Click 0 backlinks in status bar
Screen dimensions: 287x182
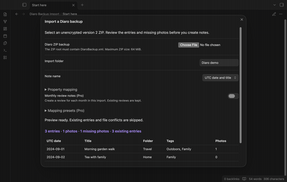coord(232,179)
